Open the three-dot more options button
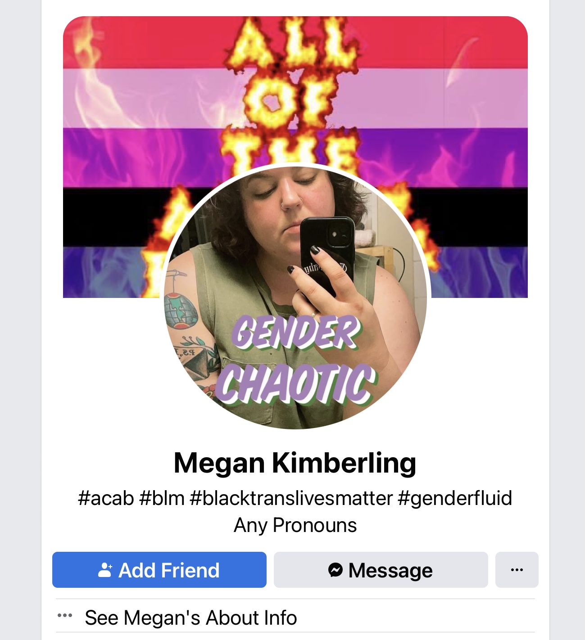This screenshot has height=640, width=585. (x=517, y=570)
